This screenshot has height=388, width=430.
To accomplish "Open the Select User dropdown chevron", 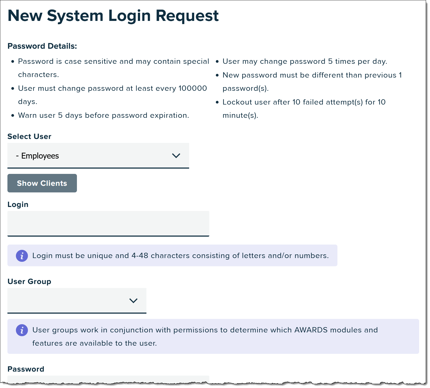I will [x=176, y=156].
